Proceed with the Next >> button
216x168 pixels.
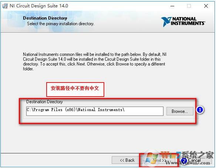(x=159, y=160)
